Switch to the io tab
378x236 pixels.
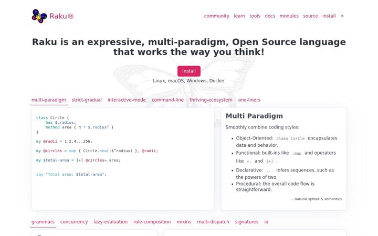tap(266, 222)
